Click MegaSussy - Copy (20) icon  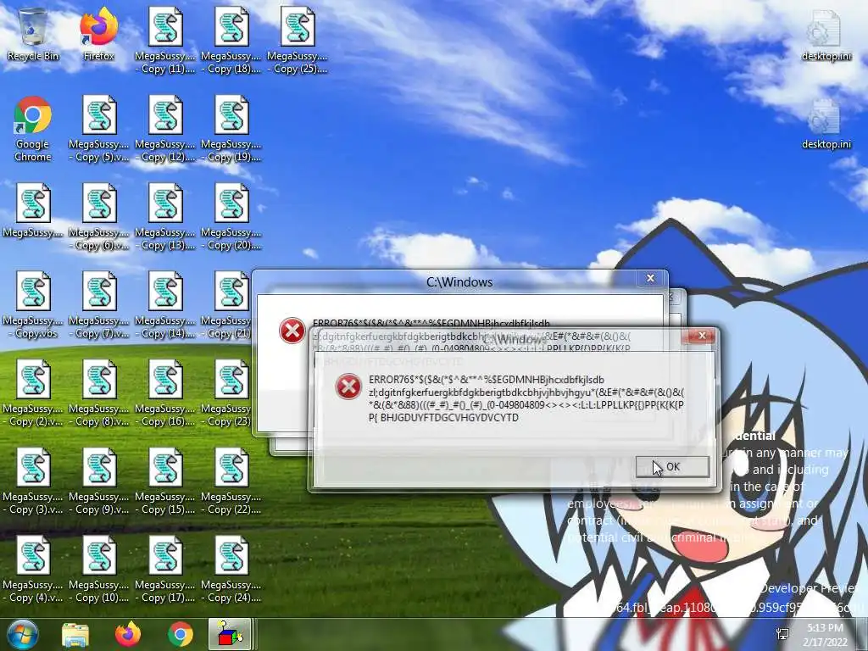coord(231,216)
